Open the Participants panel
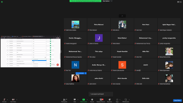The image size is (183, 103). pyautogui.click(x=64, y=100)
